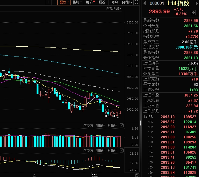Select the 筹码 chip distribution tab

(x=89, y=2)
